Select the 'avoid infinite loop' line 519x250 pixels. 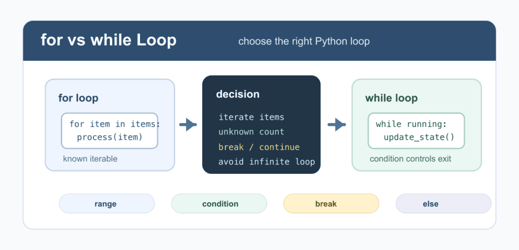click(x=267, y=162)
